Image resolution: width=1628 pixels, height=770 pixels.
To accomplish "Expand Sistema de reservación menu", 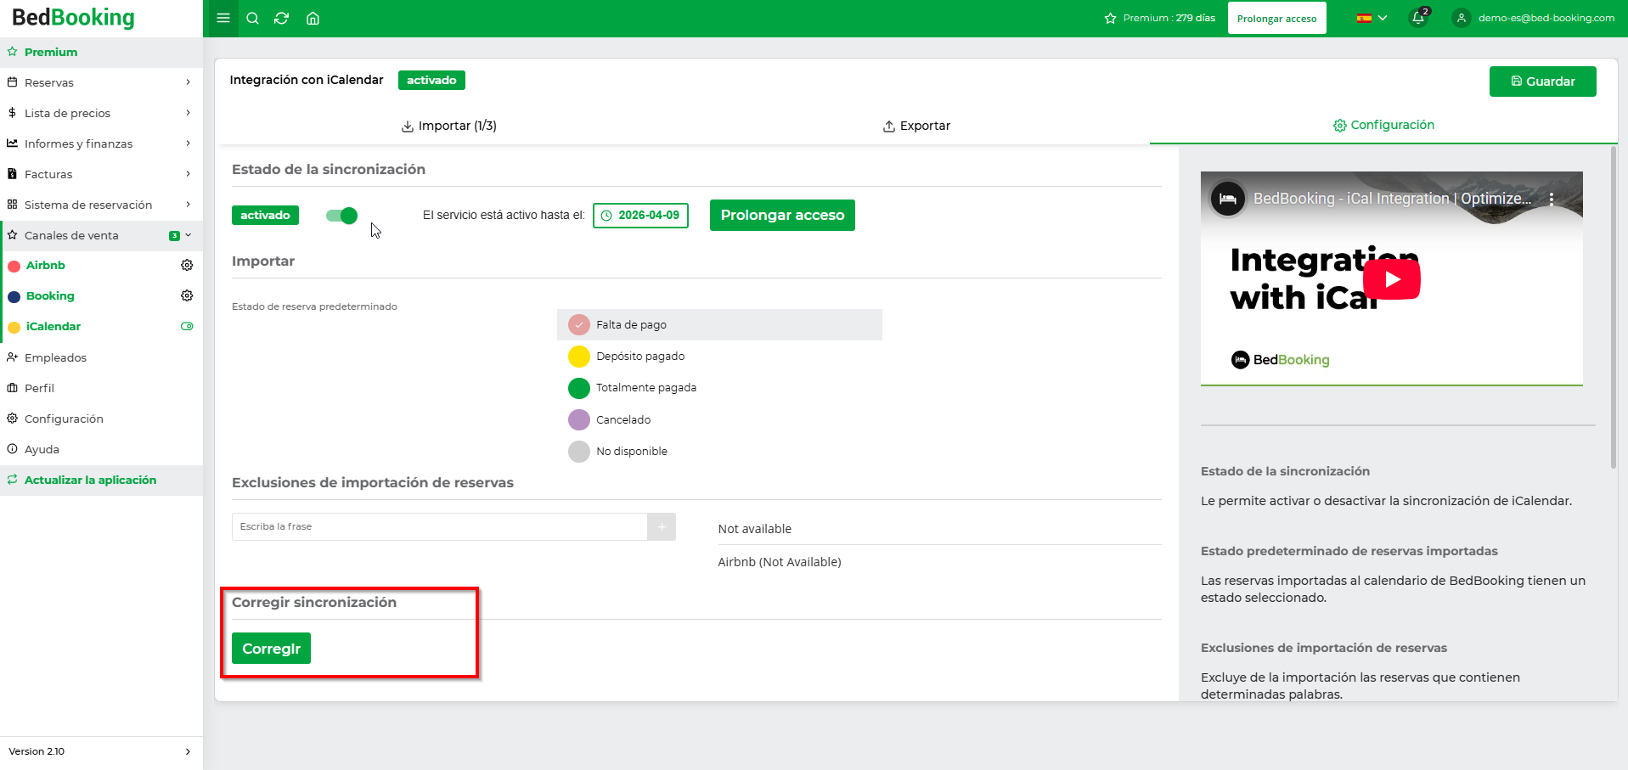I will click(x=101, y=205).
